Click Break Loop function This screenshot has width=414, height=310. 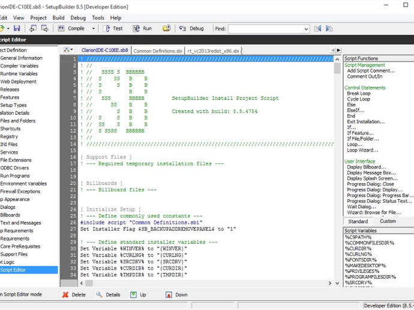click(359, 93)
